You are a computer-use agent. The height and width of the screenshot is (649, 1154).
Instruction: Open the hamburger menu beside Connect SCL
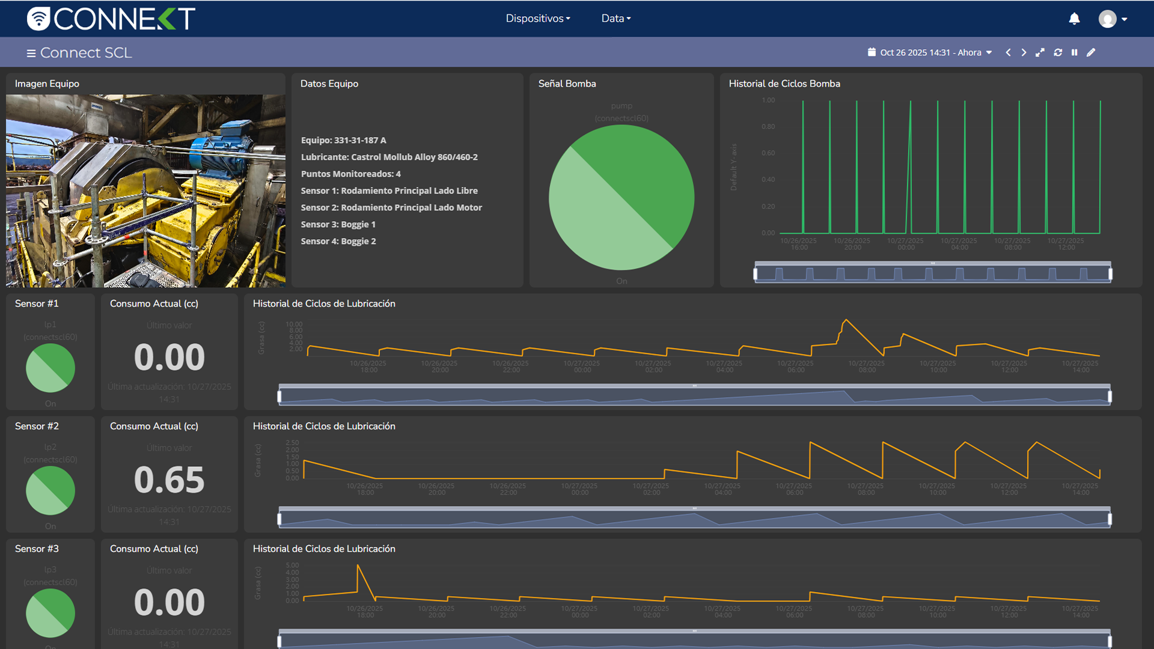[x=31, y=53]
